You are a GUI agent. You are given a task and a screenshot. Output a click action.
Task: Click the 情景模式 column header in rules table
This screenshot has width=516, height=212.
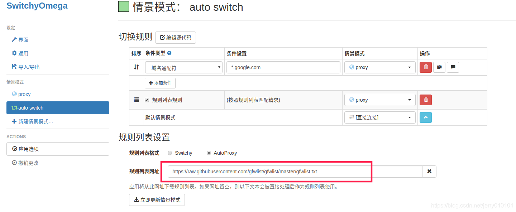pos(354,53)
